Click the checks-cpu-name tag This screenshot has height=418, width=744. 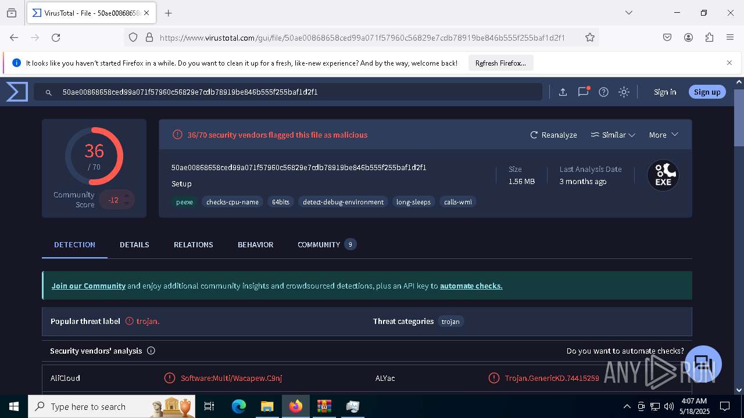pyautogui.click(x=233, y=202)
